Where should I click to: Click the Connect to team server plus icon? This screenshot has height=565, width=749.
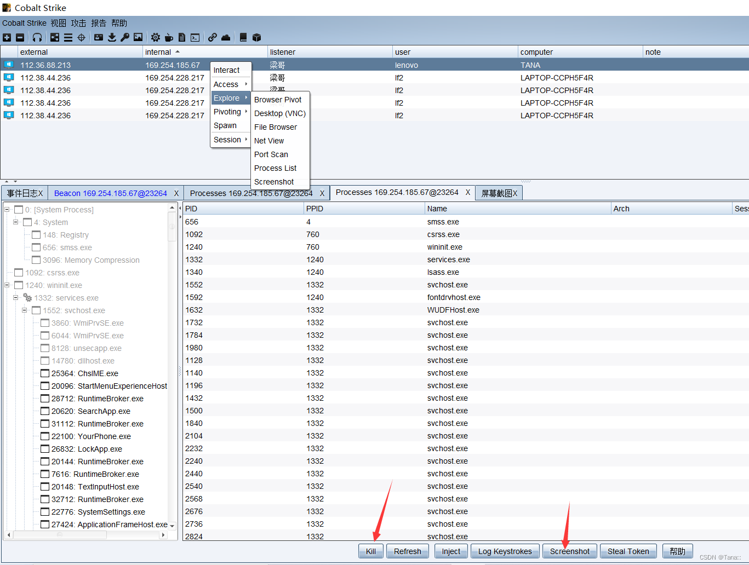point(7,38)
